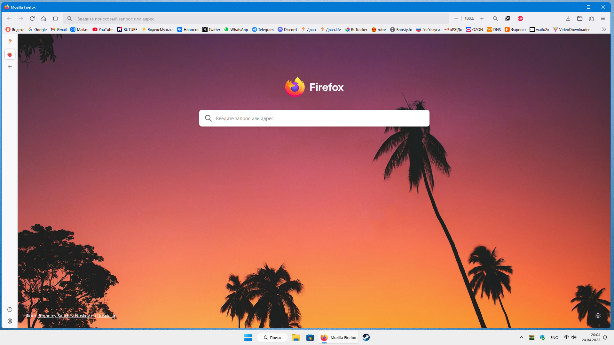This screenshot has height=345, width=614.
Task: Expand the hidden bookmarks overflow chevron
Action: pyautogui.click(x=604, y=29)
